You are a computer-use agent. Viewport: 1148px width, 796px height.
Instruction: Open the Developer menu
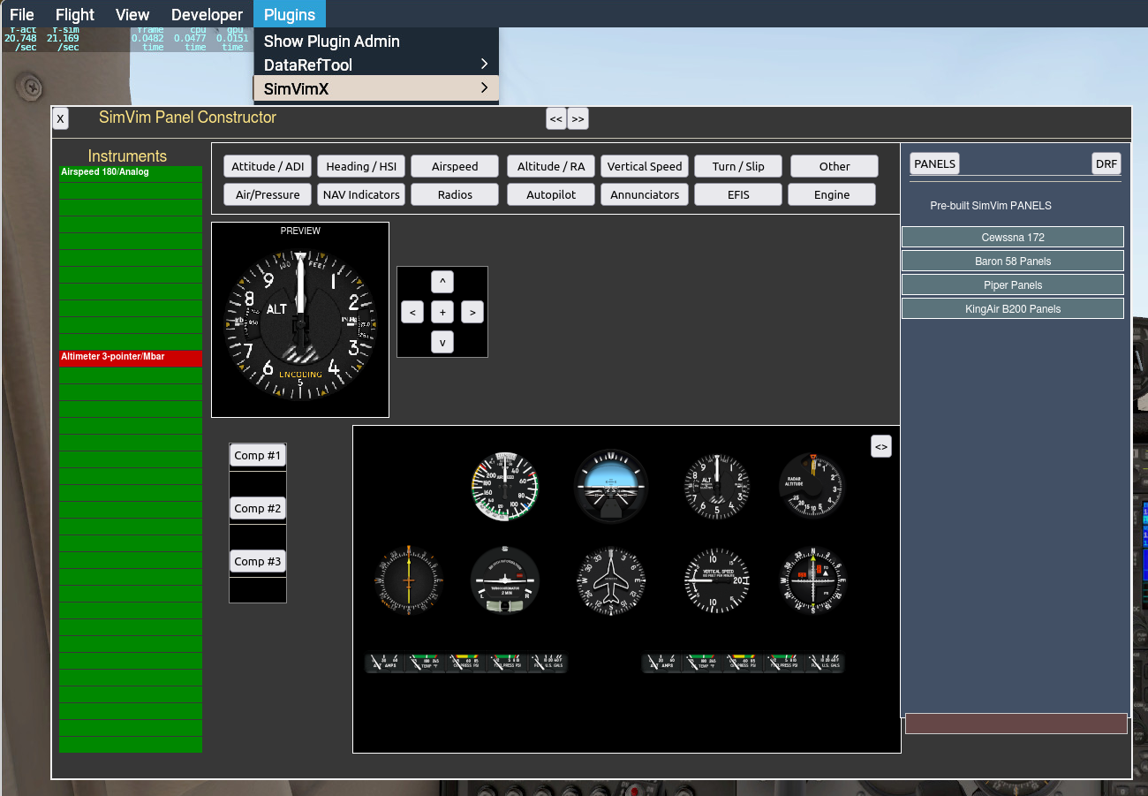point(207,14)
